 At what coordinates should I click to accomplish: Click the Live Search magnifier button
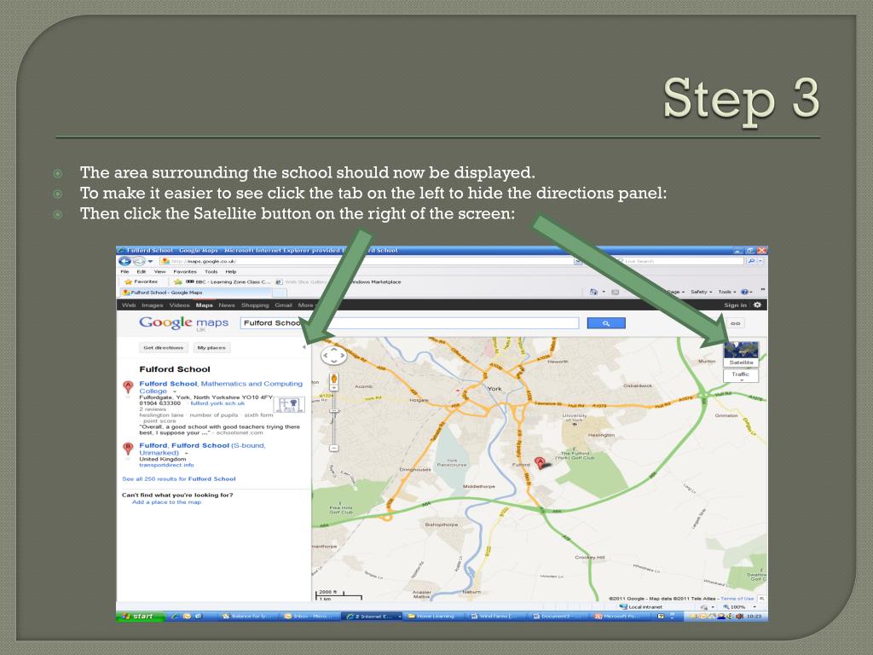[x=751, y=261]
